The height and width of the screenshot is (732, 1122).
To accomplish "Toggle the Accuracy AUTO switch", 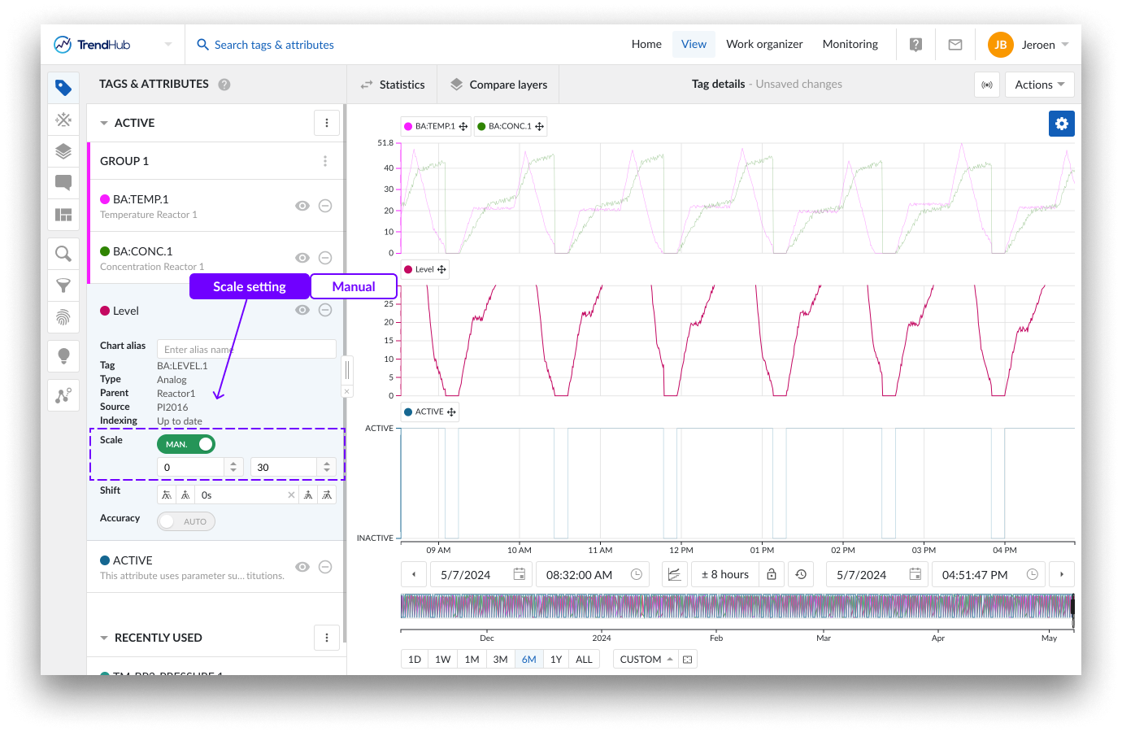I will (186, 521).
